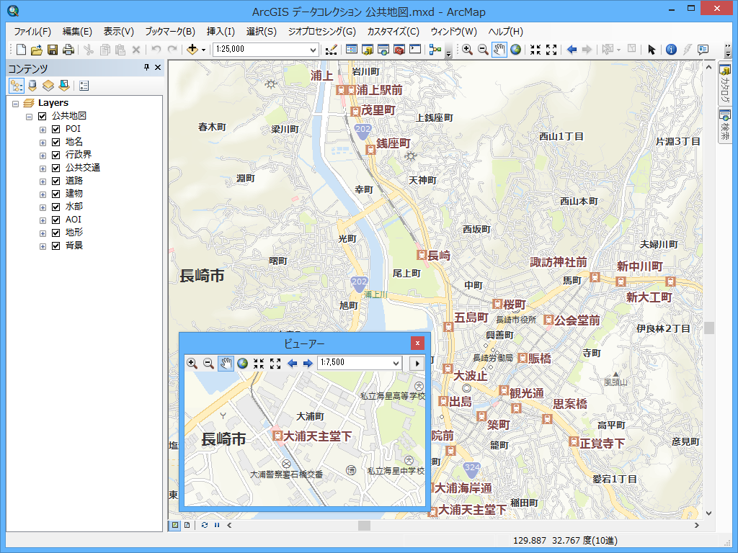Click the Add Data toolbar icon
This screenshot has width=738, height=553.
192,50
